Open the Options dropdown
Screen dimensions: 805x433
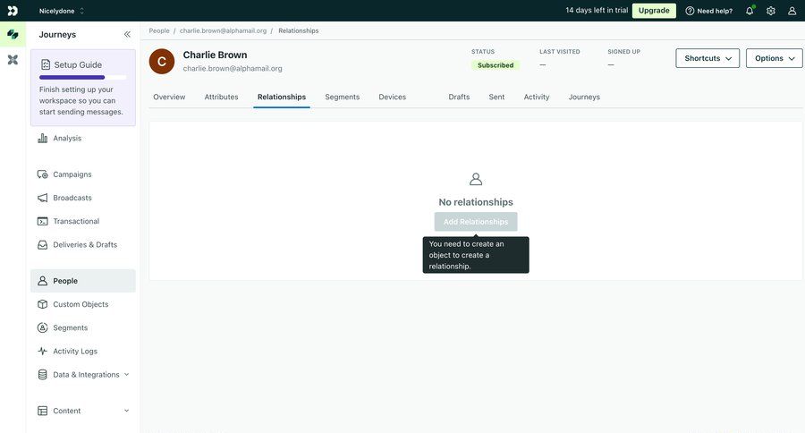point(775,58)
